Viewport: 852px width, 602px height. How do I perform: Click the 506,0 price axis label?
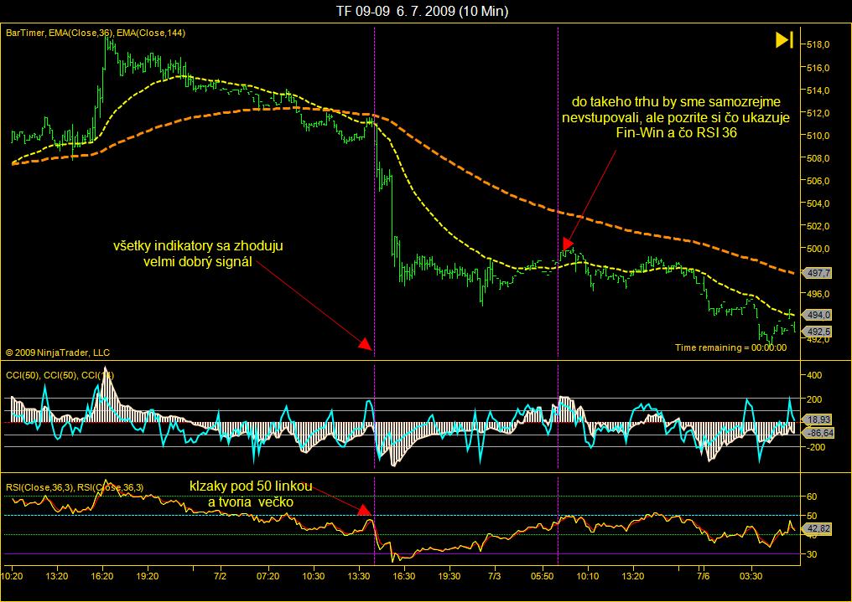pyautogui.click(x=818, y=181)
